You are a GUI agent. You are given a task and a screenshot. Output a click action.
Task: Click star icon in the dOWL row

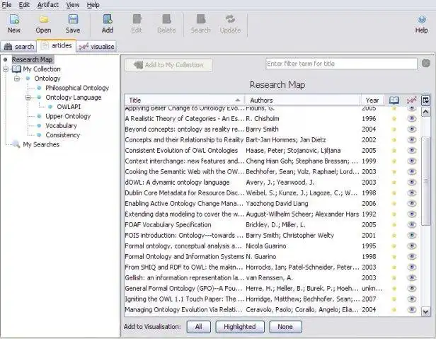pyautogui.click(x=394, y=183)
